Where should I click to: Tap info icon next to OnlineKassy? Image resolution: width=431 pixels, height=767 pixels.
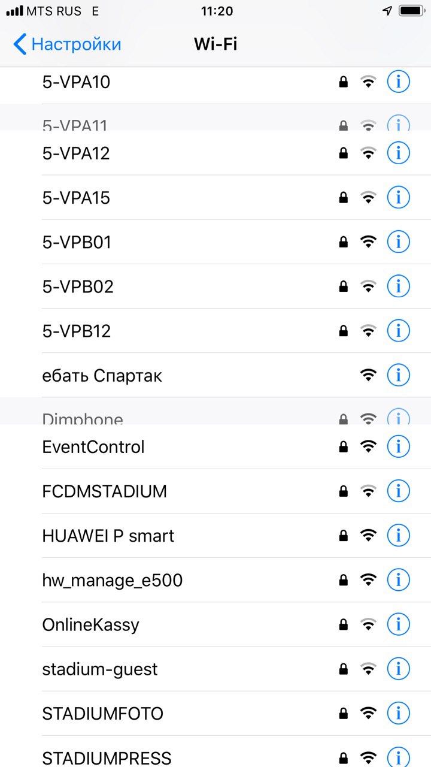tap(398, 624)
